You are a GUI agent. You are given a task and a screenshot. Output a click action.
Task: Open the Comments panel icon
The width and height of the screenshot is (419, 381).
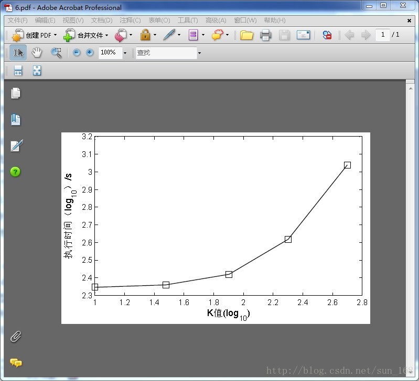click(16, 363)
